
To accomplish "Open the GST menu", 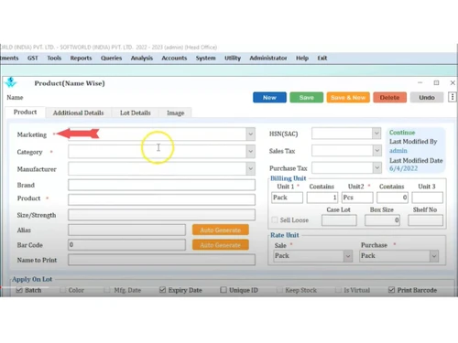I will pyautogui.click(x=33, y=58).
